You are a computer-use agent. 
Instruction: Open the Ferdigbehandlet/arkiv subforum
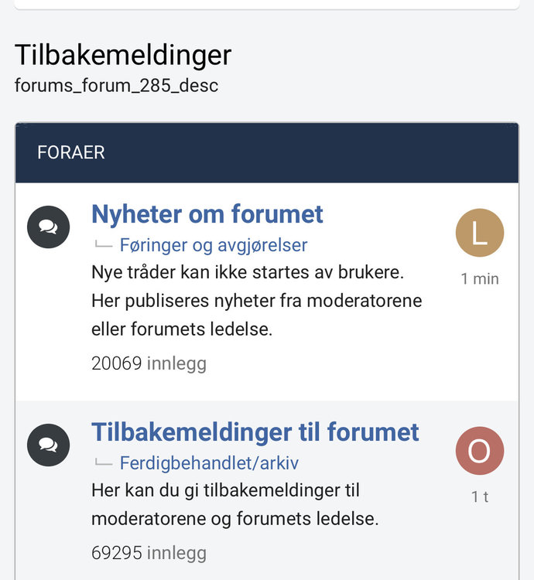click(209, 463)
